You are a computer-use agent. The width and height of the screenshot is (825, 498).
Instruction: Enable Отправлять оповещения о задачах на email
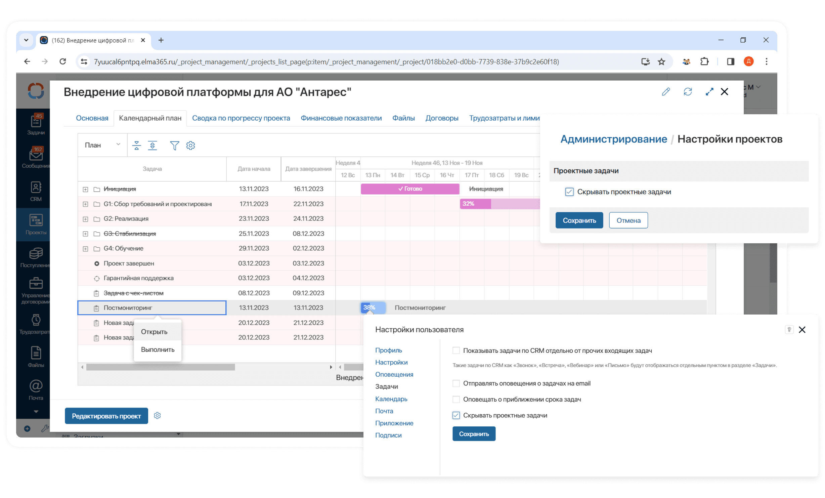pyautogui.click(x=456, y=383)
